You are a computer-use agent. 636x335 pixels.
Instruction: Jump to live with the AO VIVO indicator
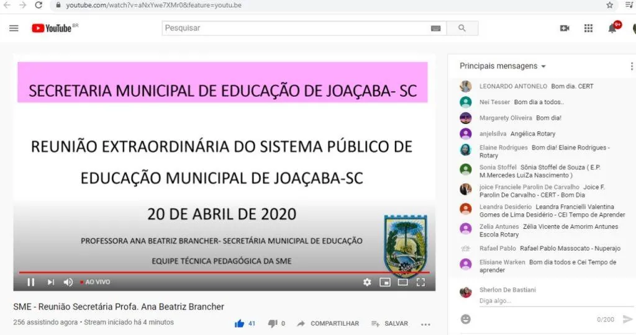click(x=95, y=282)
